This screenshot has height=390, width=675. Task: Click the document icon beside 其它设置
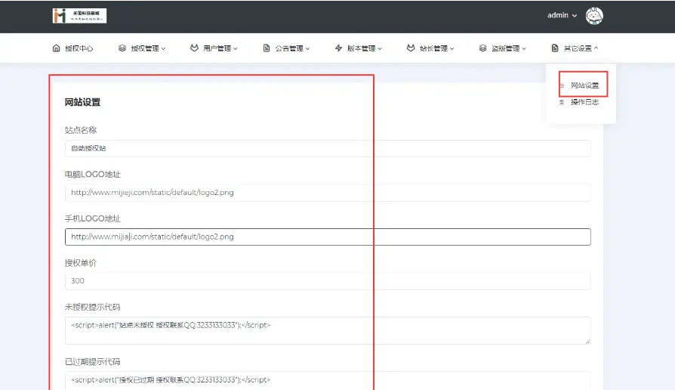click(555, 48)
